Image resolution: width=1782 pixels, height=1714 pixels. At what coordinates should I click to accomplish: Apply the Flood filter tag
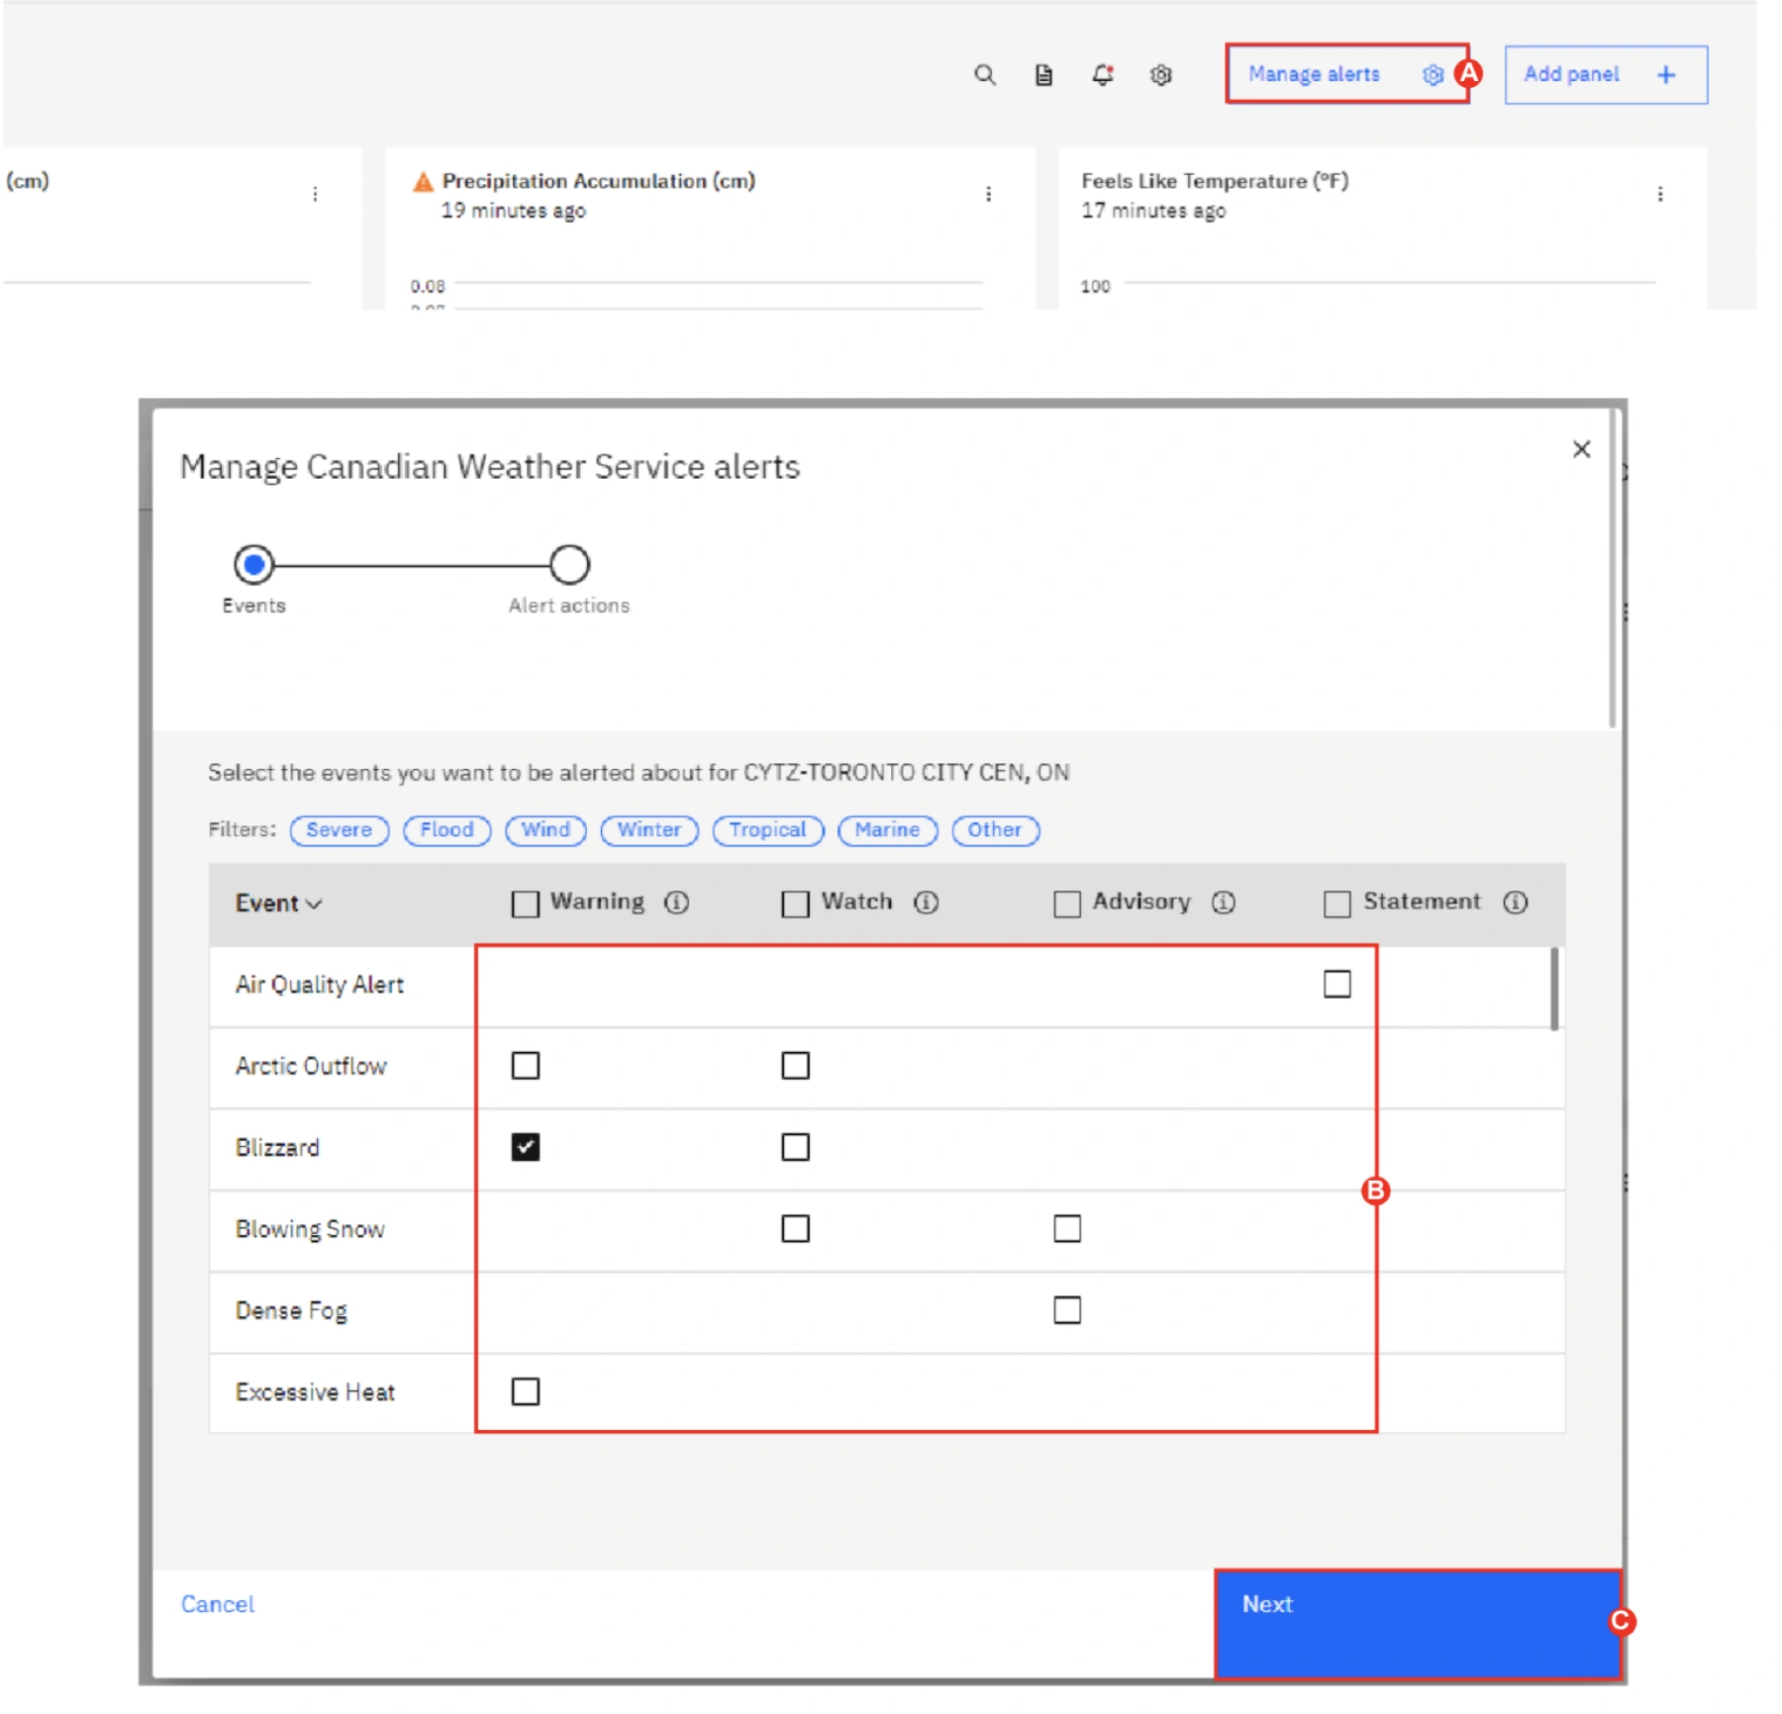point(446,830)
